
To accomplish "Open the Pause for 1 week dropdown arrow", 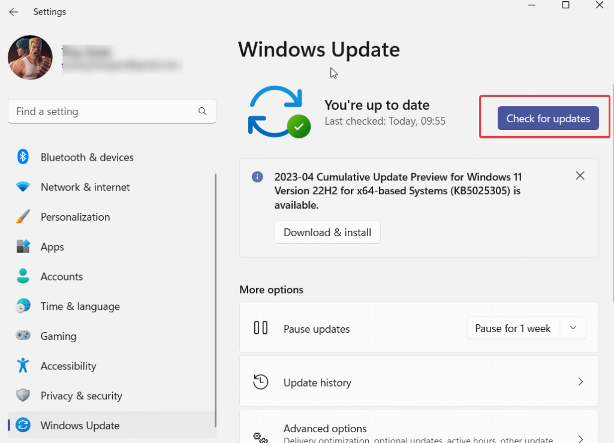I will point(573,328).
